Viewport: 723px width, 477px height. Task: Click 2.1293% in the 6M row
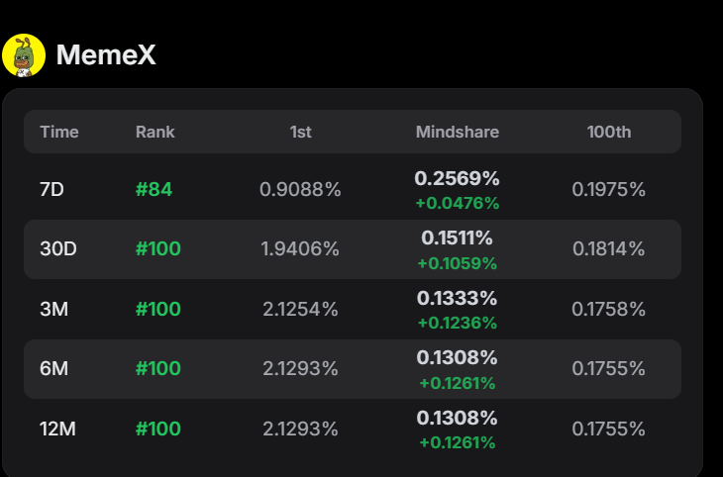click(x=300, y=368)
